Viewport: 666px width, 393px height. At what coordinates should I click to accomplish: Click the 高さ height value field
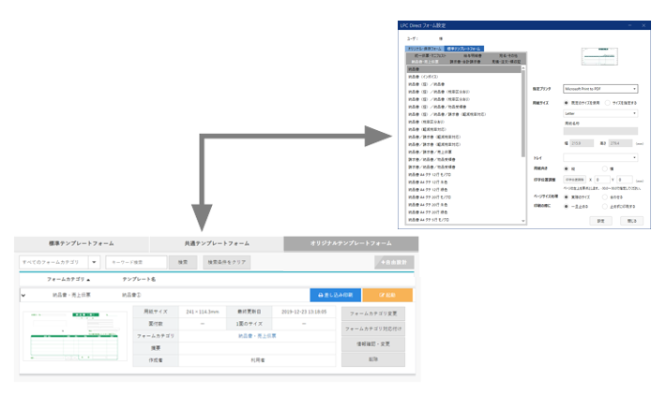pos(620,143)
